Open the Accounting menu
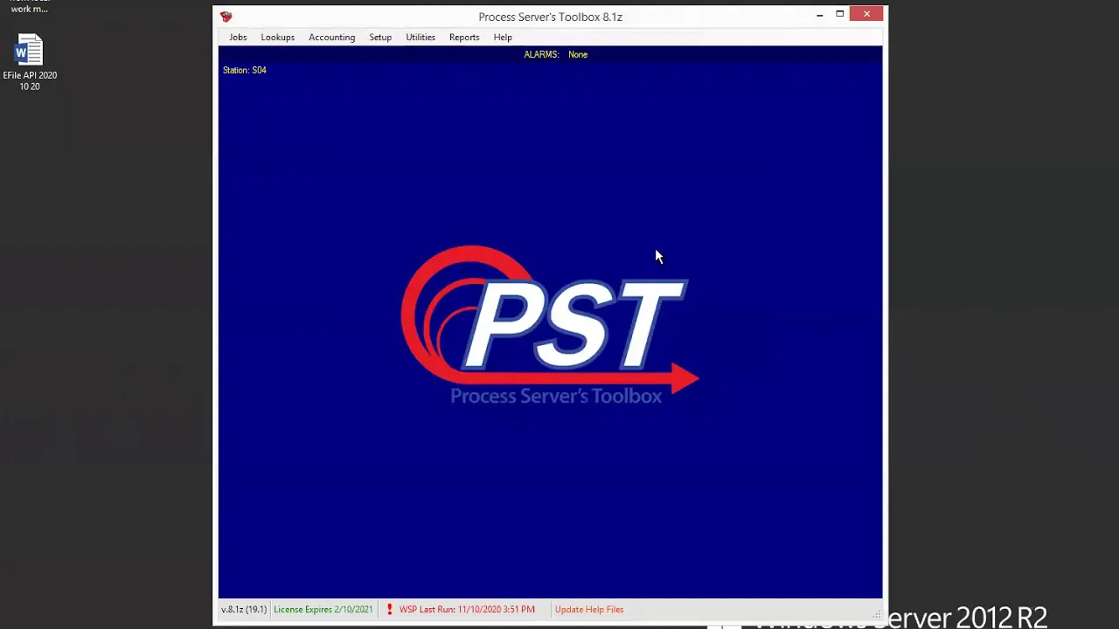 (x=331, y=38)
